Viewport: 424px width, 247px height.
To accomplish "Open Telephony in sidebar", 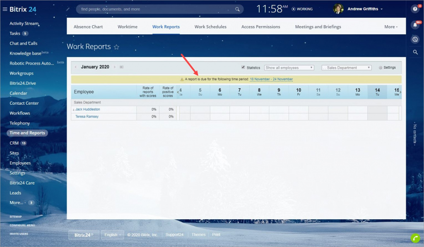I will click(20, 123).
